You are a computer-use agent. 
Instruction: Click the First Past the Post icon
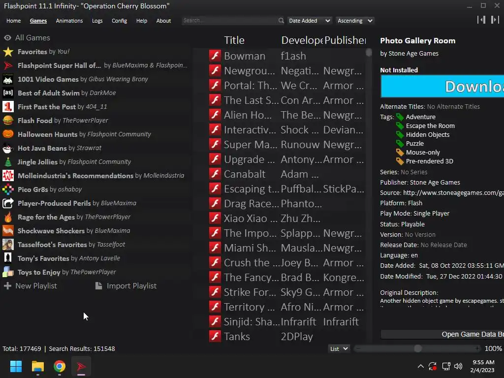coord(8,107)
